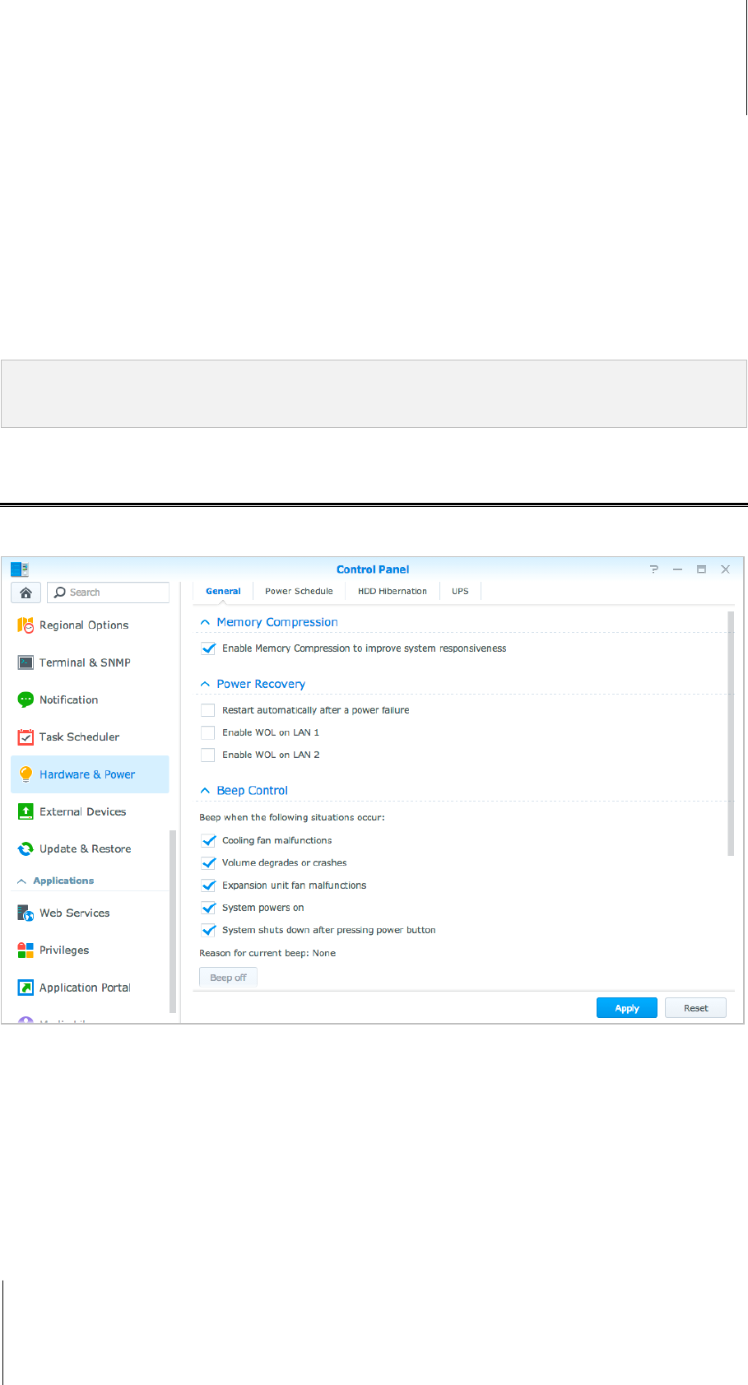Collapse the Power Recovery section
The height and width of the screenshot is (1385, 748).
pyautogui.click(x=206, y=685)
